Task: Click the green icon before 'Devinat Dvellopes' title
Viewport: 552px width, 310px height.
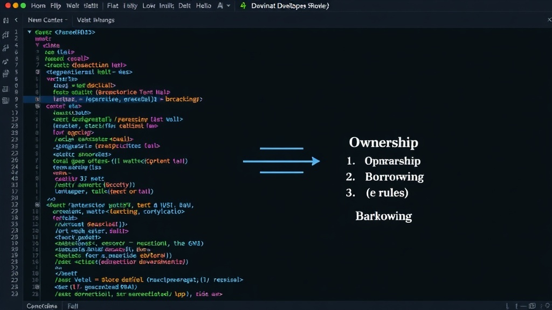Action: click(243, 5)
